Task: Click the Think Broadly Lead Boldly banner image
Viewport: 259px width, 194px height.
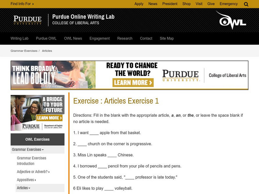Action: (x=53, y=75)
